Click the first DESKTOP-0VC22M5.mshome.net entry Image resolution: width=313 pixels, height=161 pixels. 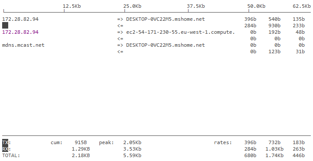166,19
